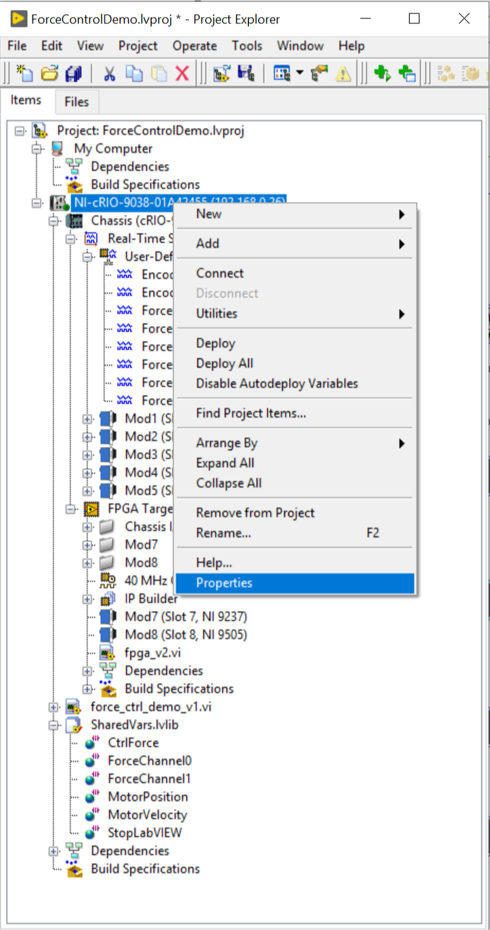This screenshot has width=490, height=930.
Task: Click the Open Project folder icon
Action: pyautogui.click(x=49, y=73)
